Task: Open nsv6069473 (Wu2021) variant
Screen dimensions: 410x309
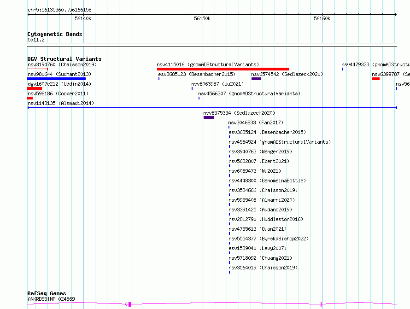Action: (255, 171)
